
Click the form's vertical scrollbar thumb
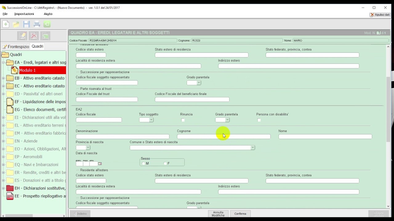click(x=388, y=109)
